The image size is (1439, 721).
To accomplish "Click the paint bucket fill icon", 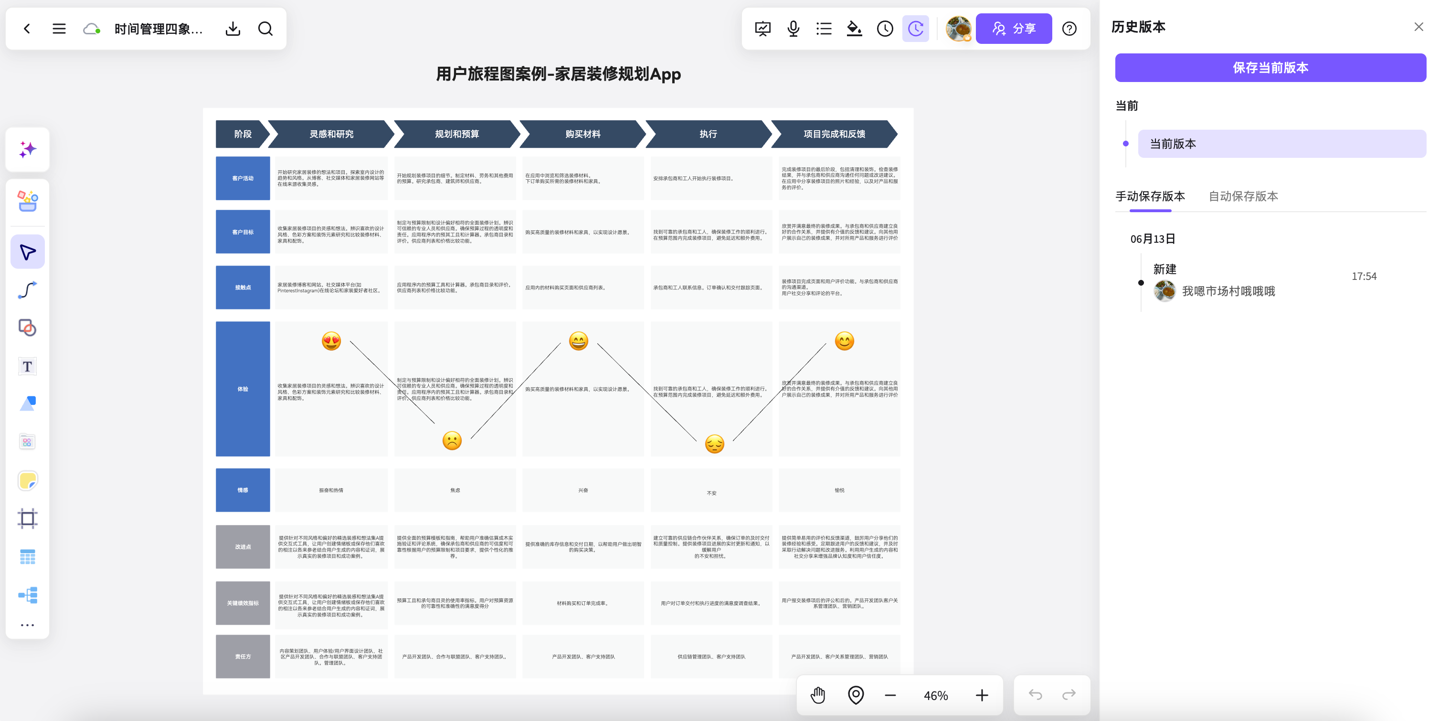I will tap(854, 29).
